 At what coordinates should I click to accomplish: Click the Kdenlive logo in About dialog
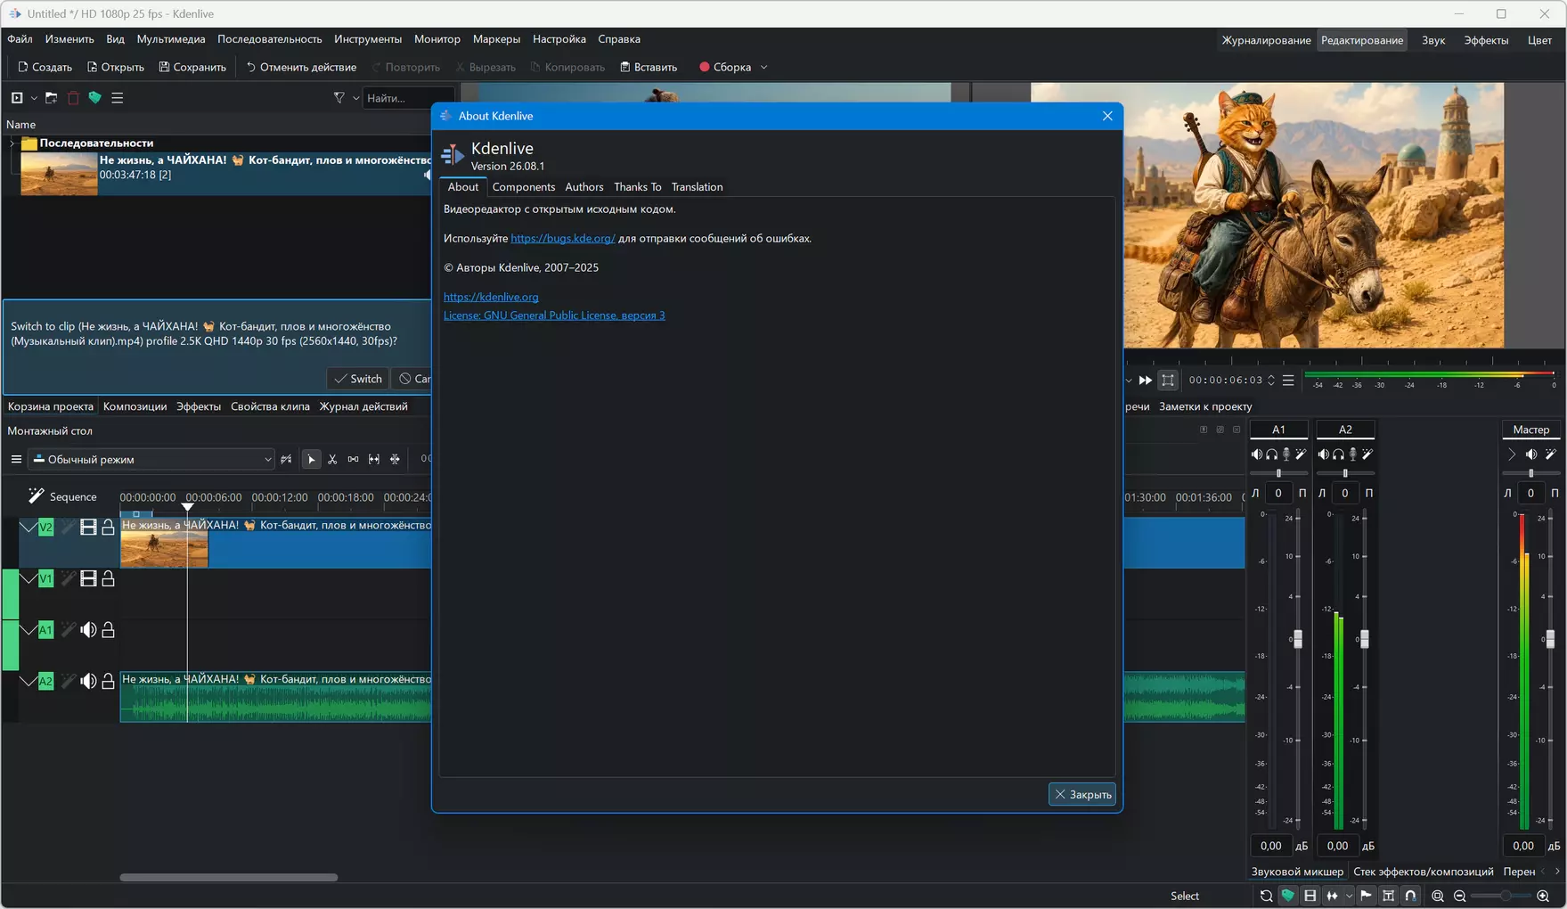tap(453, 155)
